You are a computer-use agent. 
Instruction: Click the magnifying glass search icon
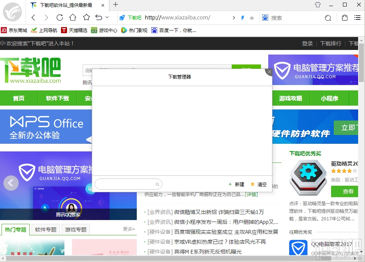(x=328, y=18)
